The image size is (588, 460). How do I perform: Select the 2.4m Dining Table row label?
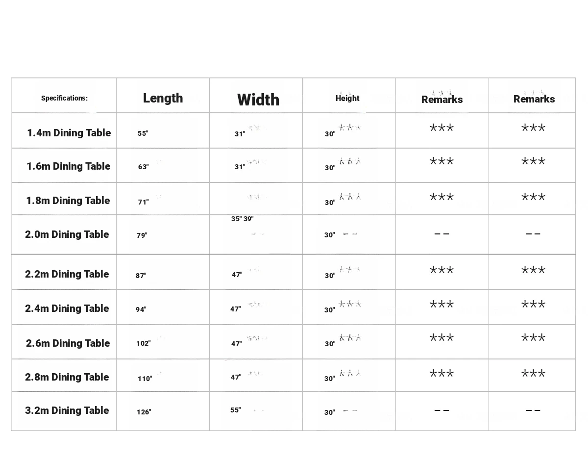coord(67,308)
